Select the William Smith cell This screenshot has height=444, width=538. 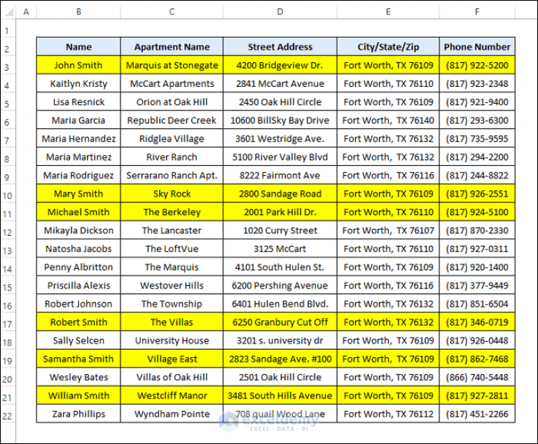click(78, 396)
